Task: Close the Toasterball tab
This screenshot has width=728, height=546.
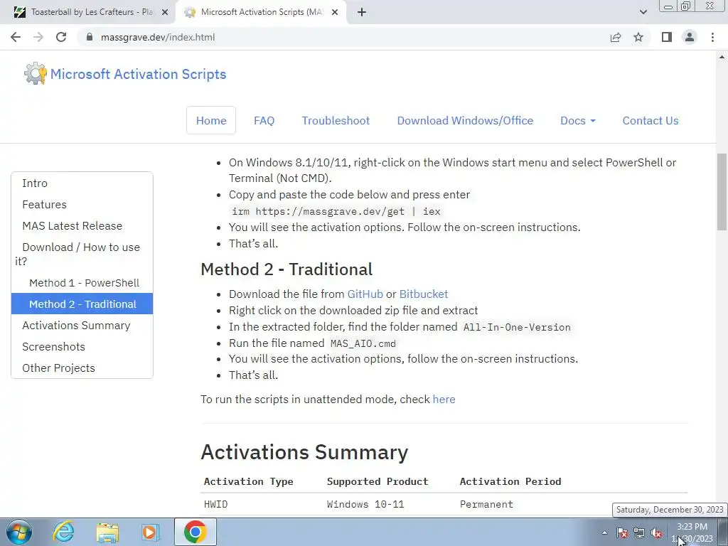Action: click(x=164, y=12)
